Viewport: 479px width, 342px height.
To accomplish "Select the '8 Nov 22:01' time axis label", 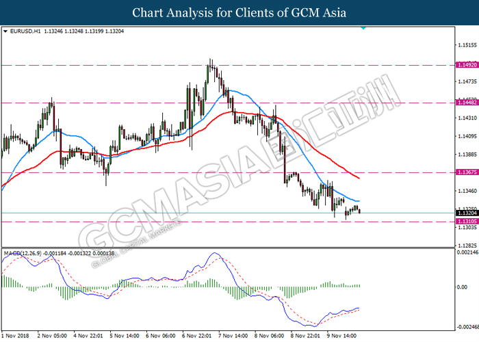I will pyautogui.click(x=305, y=336).
